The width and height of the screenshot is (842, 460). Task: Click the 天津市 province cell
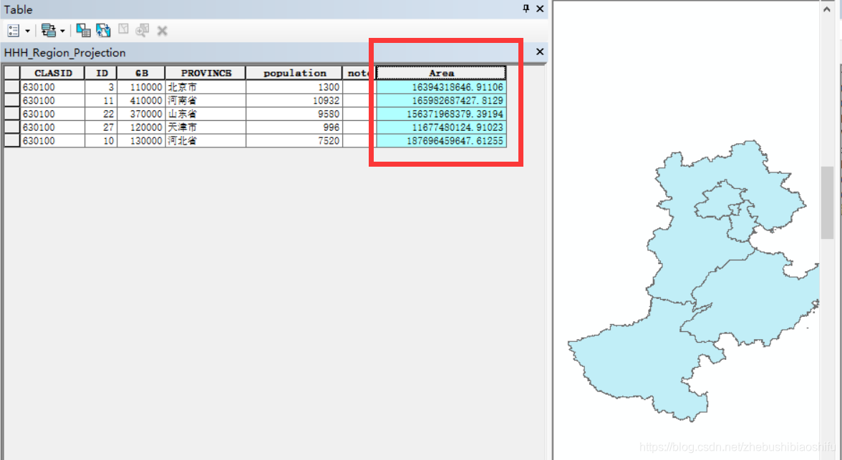205,127
